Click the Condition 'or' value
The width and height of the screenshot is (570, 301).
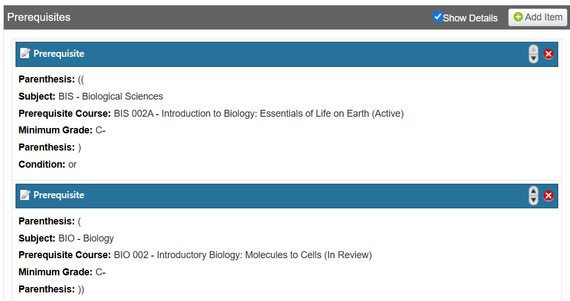pos(72,164)
